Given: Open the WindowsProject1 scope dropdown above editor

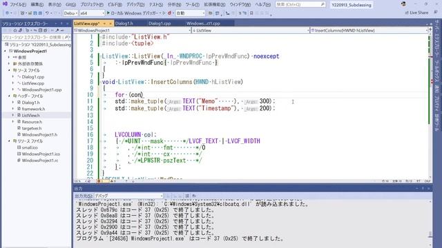Looking at the screenshot, I should click(x=132, y=30).
